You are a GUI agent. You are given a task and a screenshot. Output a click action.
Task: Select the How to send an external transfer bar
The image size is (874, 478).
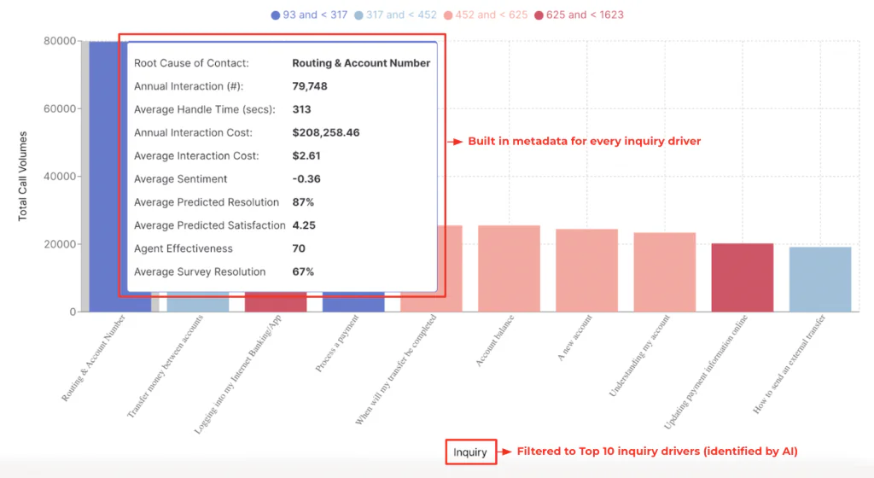pyautogui.click(x=820, y=279)
